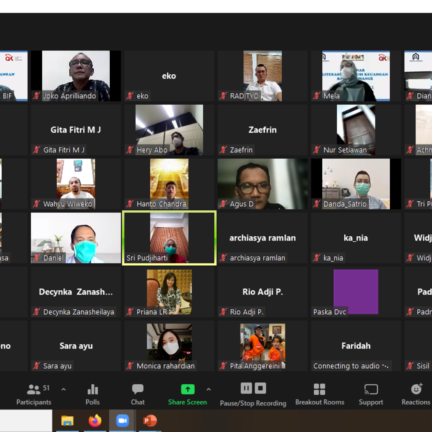Open PowerPoint from the taskbar
This screenshot has width=432, height=432.
pos(150,421)
